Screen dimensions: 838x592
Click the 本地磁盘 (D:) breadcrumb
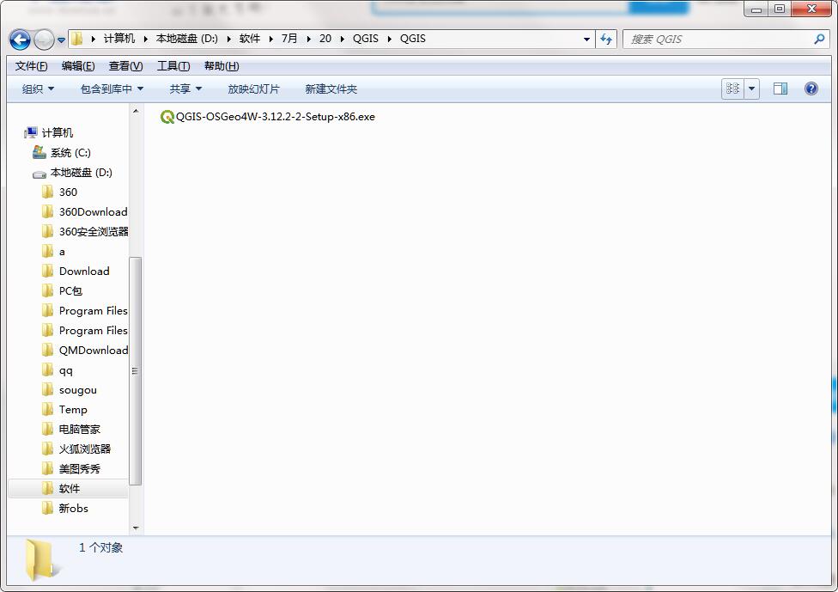[187, 39]
